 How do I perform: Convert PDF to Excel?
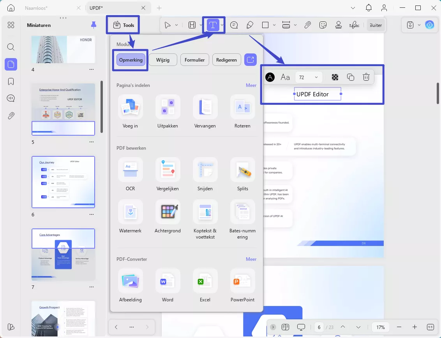point(205,281)
